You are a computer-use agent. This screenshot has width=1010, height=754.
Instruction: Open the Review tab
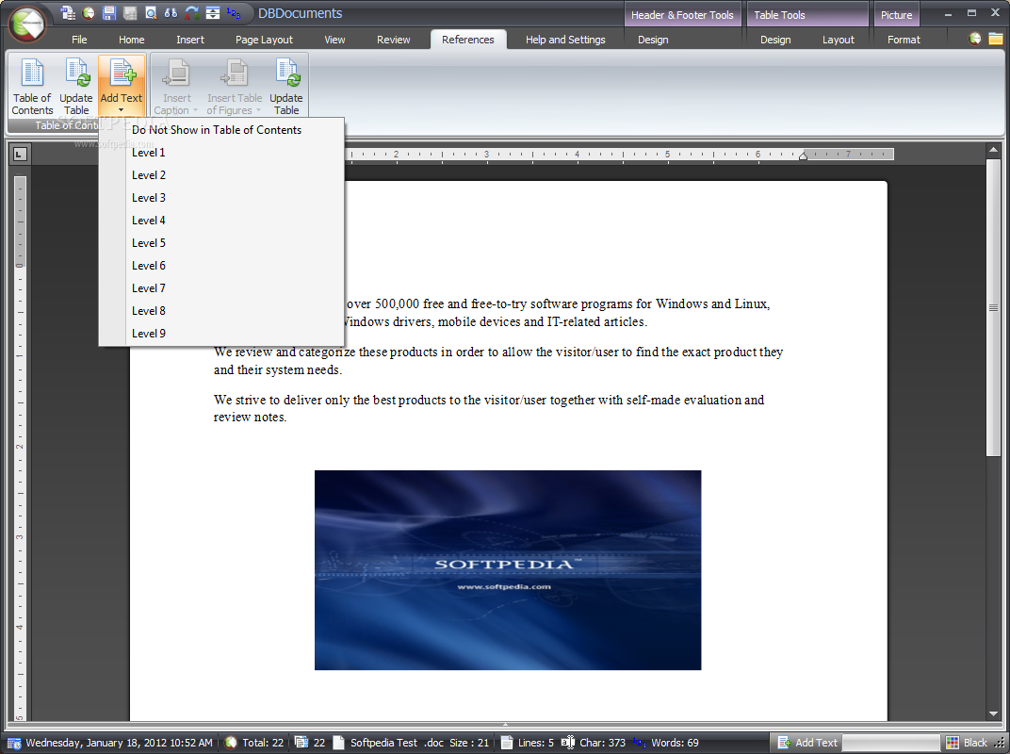[x=394, y=40]
